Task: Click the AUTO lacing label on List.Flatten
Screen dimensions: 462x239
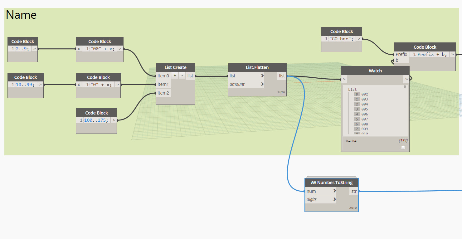Action: pyautogui.click(x=281, y=92)
